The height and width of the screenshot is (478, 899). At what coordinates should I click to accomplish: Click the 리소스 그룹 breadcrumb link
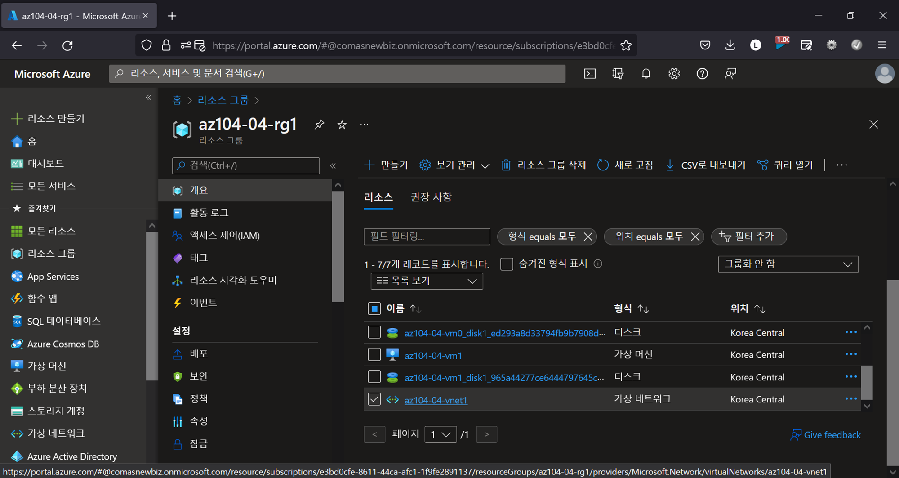tap(223, 100)
